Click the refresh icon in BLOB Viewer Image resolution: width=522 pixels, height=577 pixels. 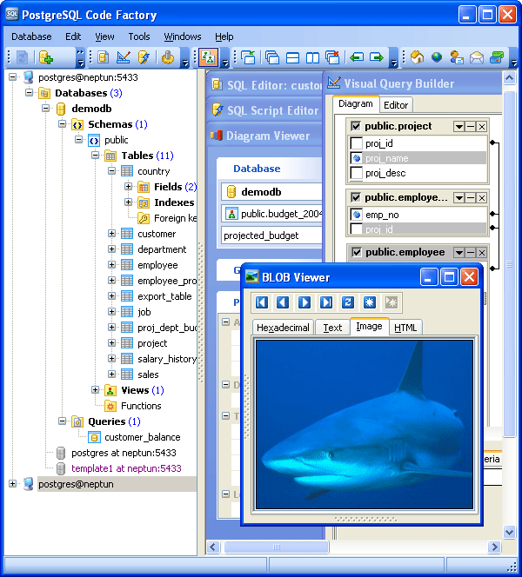348,302
